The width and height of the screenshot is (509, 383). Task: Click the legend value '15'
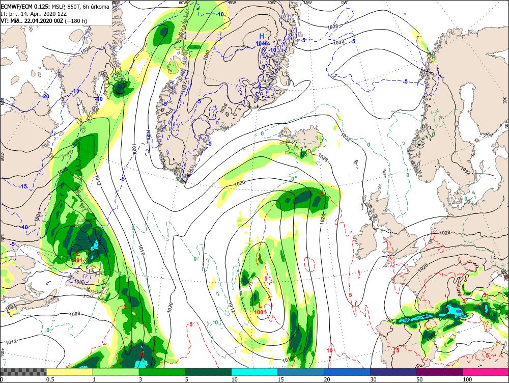point(281,379)
